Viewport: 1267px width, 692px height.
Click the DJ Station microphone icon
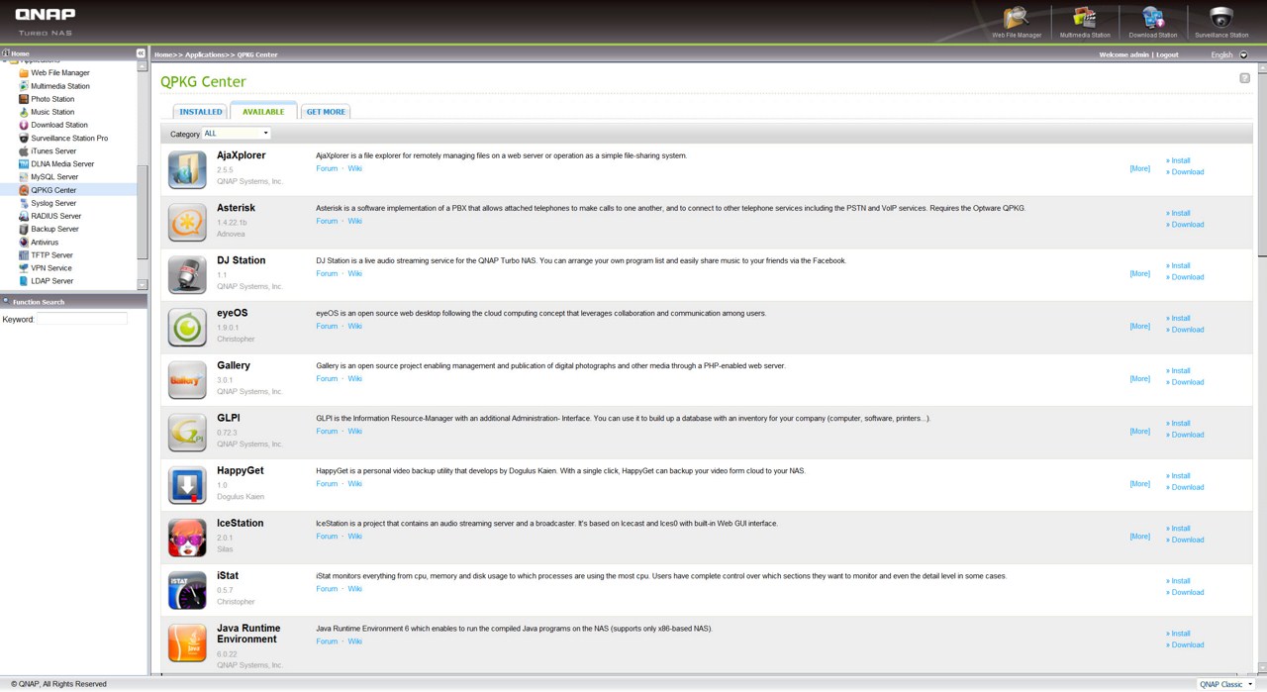(x=187, y=274)
